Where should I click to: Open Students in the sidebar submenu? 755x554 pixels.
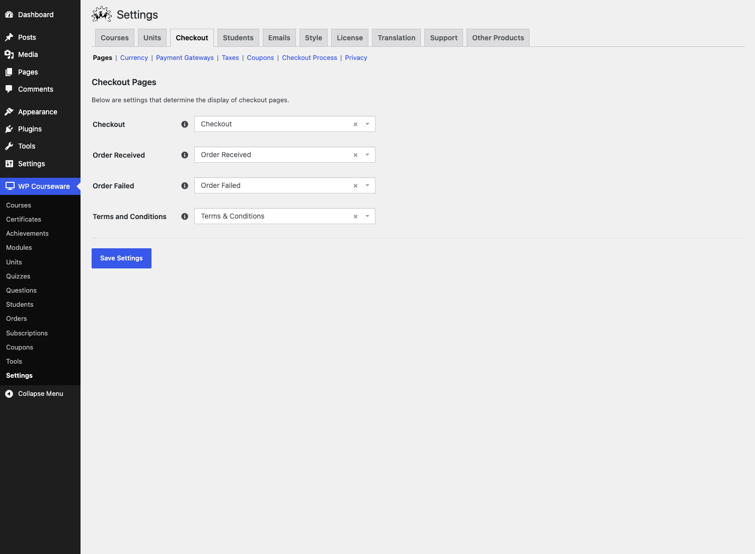click(x=20, y=305)
